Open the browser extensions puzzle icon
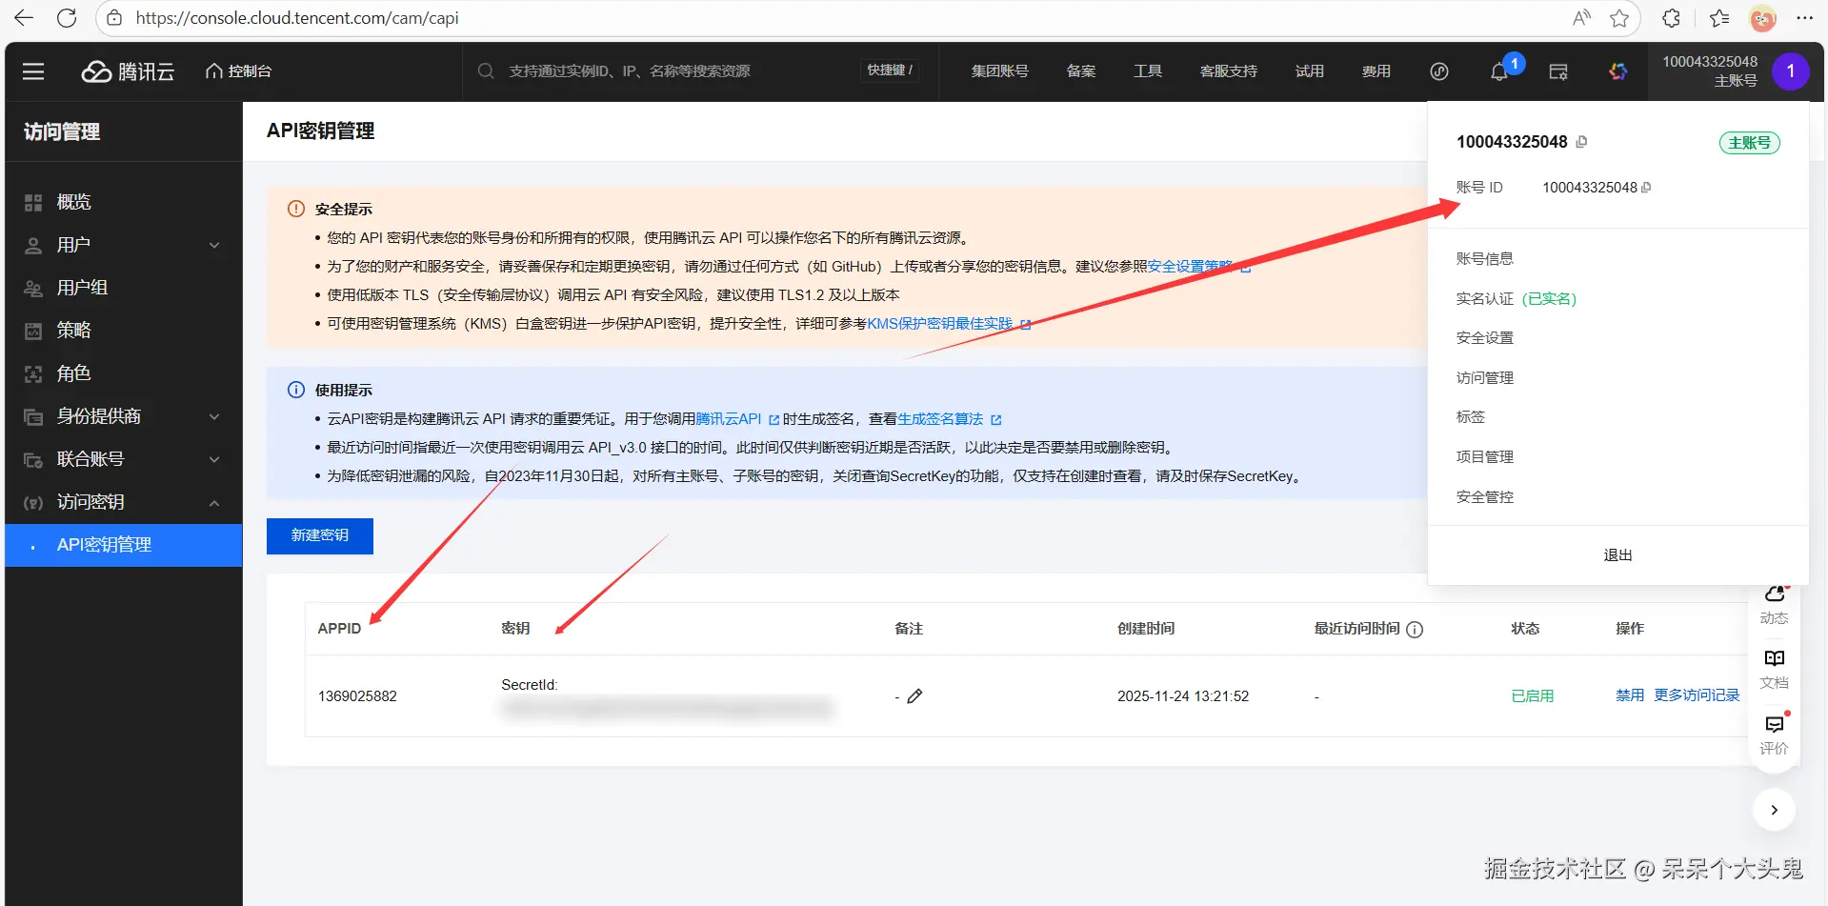This screenshot has width=1828, height=906. (x=1671, y=18)
